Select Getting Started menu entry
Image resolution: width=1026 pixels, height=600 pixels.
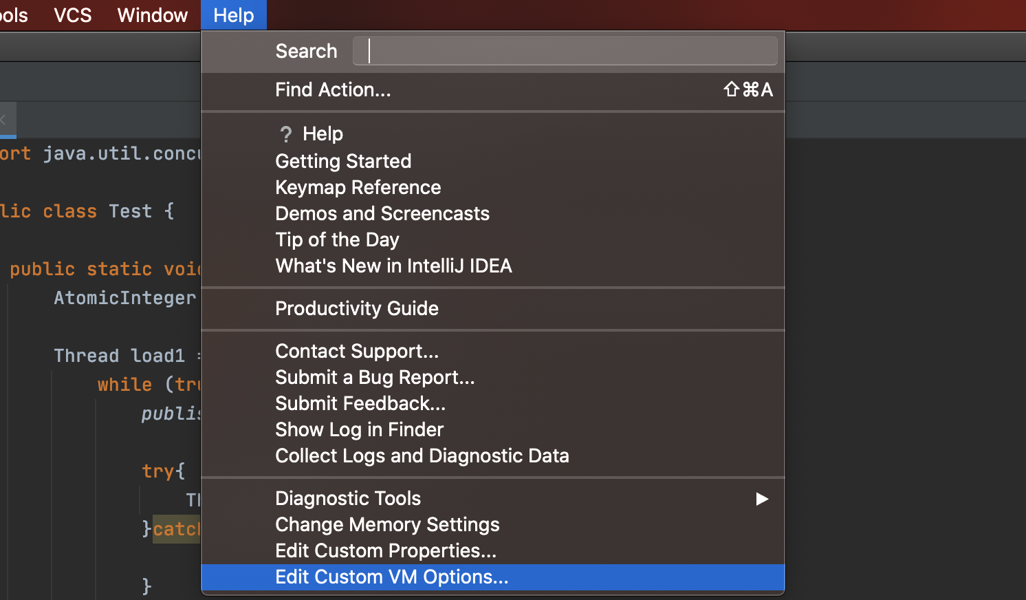pos(343,162)
